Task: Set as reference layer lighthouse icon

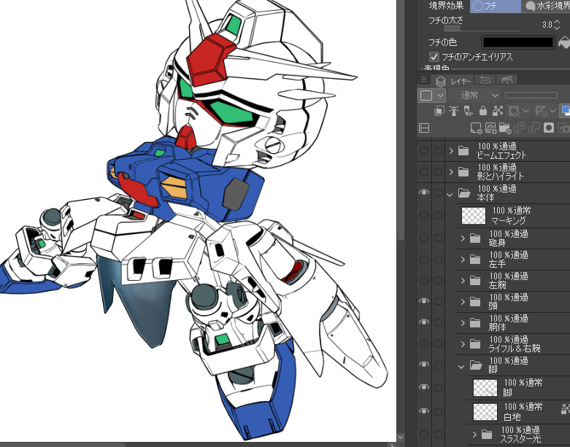Action: [x=454, y=111]
